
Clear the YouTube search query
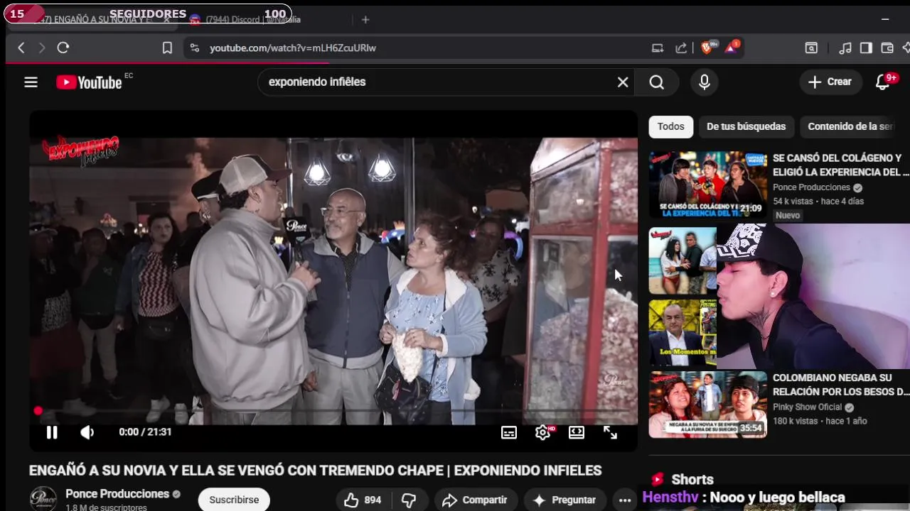(623, 82)
